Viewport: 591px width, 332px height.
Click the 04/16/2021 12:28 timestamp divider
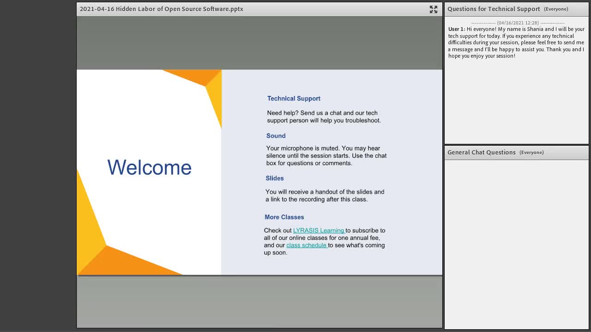point(518,23)
